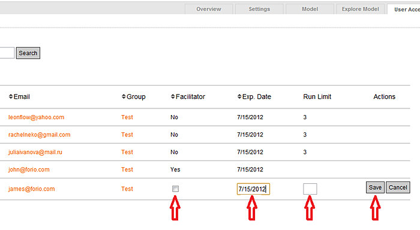Select run limit 3 for rachelneko@gmail.com
The height and width of the screenshot is (230, 420).
305,135
